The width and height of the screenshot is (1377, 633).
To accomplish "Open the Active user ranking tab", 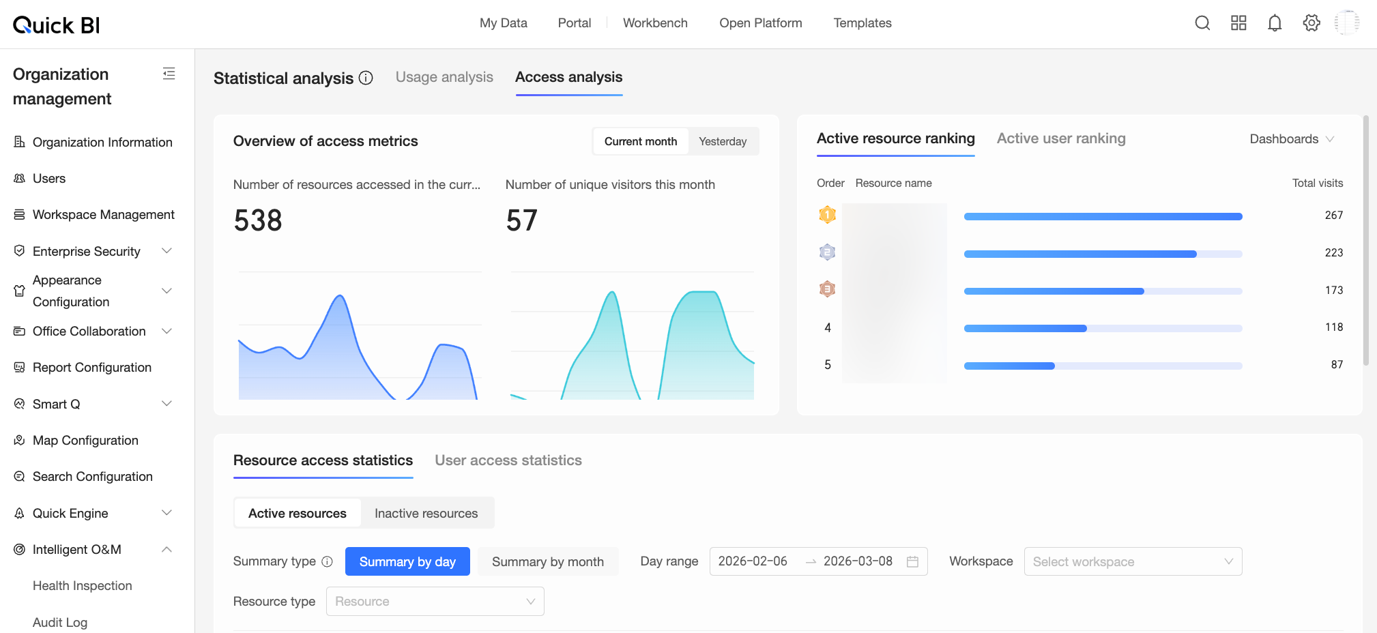I will coord(1061,138).
